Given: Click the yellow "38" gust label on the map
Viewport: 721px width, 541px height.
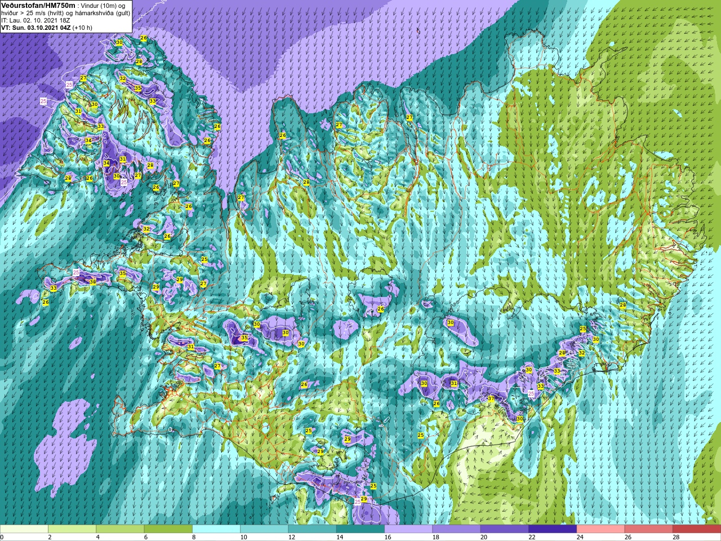Looking at the screenshot, I should tap(92, 282).
